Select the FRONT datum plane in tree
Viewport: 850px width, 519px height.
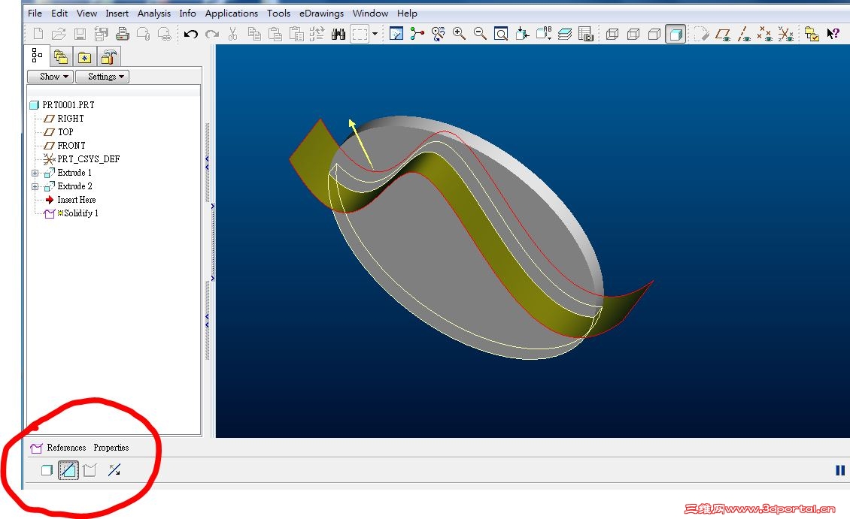71,146
